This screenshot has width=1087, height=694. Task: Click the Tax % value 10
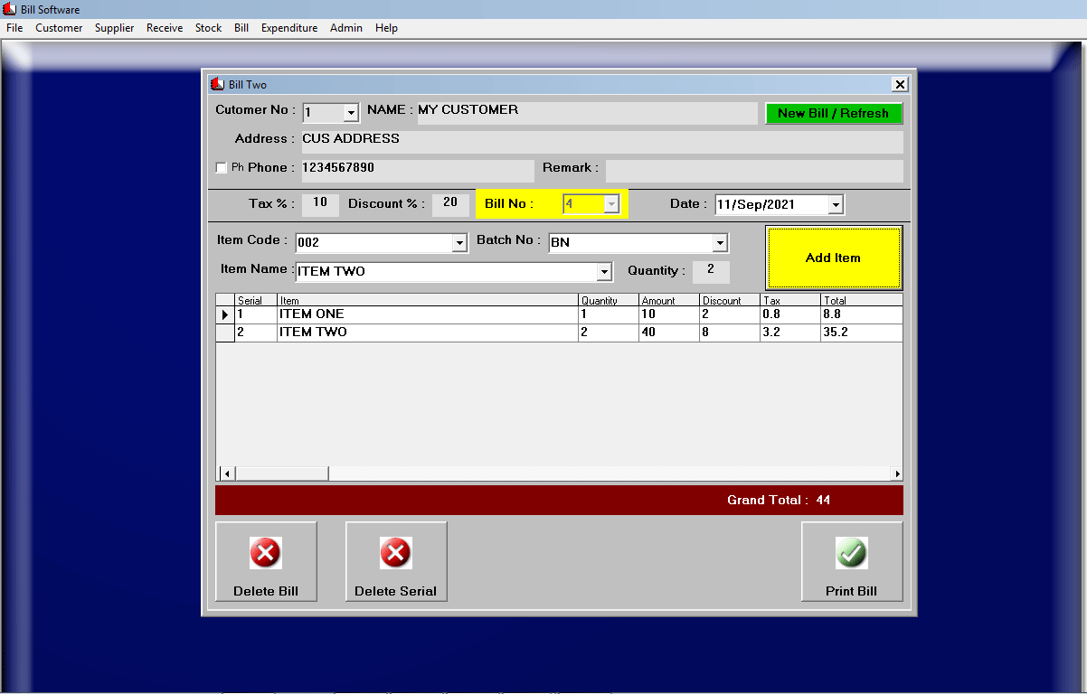coord(320,204)
